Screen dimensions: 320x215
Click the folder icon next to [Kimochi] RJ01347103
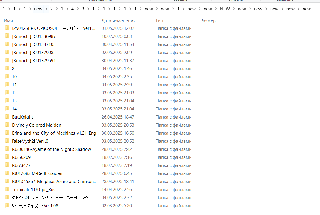click(7, 44)
